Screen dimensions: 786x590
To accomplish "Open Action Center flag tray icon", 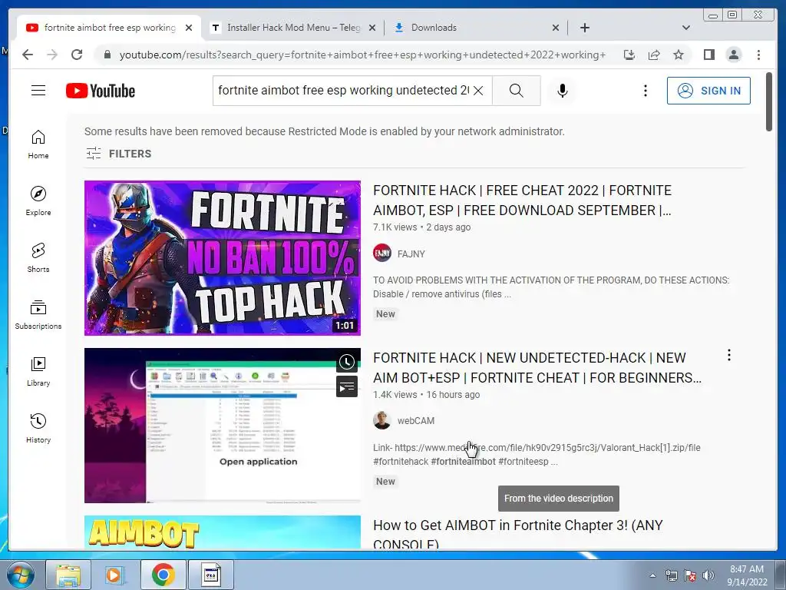I will coord(690,575).
